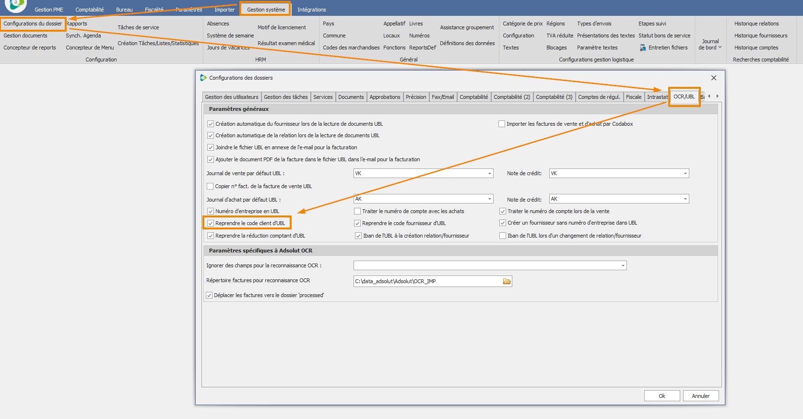Click Annuler to cancel the dialog
Viewport: 803px width, 419px height.
point(700,396)
